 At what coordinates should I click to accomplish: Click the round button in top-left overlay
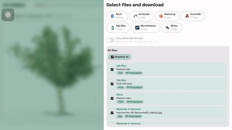coord(8,15)
